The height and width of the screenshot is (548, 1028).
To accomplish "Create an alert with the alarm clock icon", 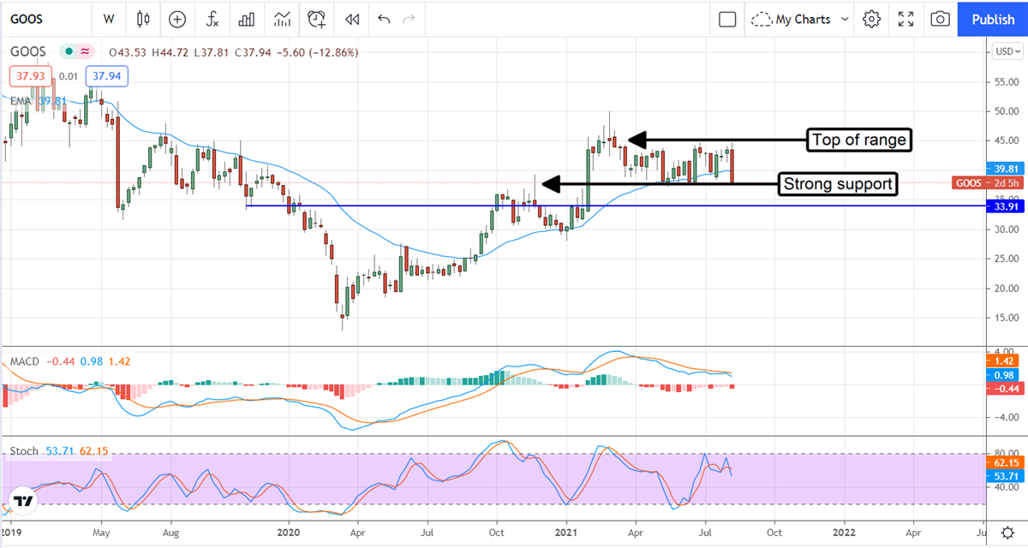I will pyautogui.click(x=317, y=19).
